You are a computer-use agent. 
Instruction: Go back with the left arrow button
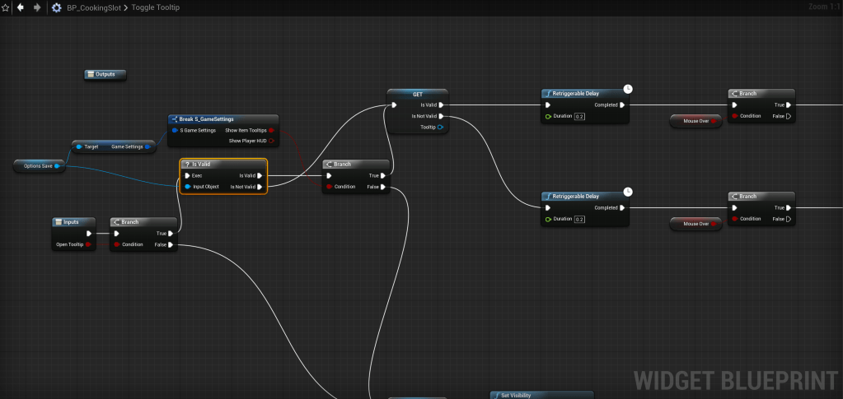point(21,7)
